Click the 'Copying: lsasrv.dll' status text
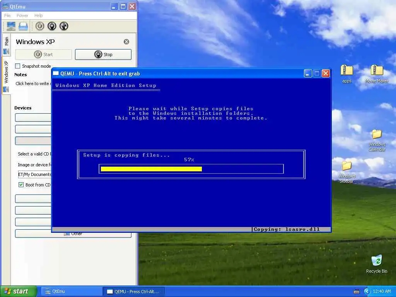This screenshot has width=396, height=297. tap(287, 229)
